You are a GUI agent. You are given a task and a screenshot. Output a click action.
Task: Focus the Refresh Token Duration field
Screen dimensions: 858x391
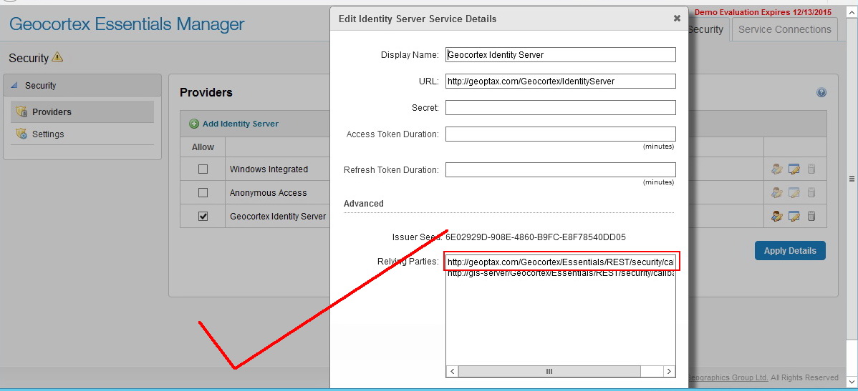click(560, 170)
